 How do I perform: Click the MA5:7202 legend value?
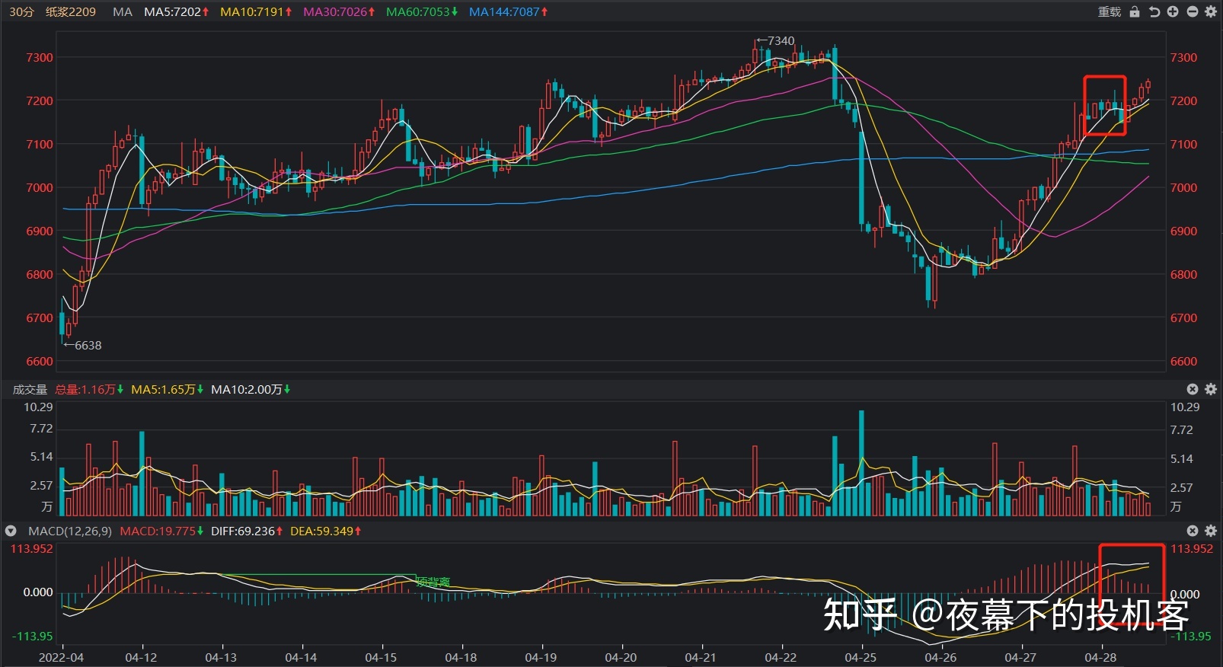(x=176, y=11)
